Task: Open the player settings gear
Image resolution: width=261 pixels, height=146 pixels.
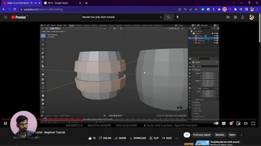Action: point(231,123)
